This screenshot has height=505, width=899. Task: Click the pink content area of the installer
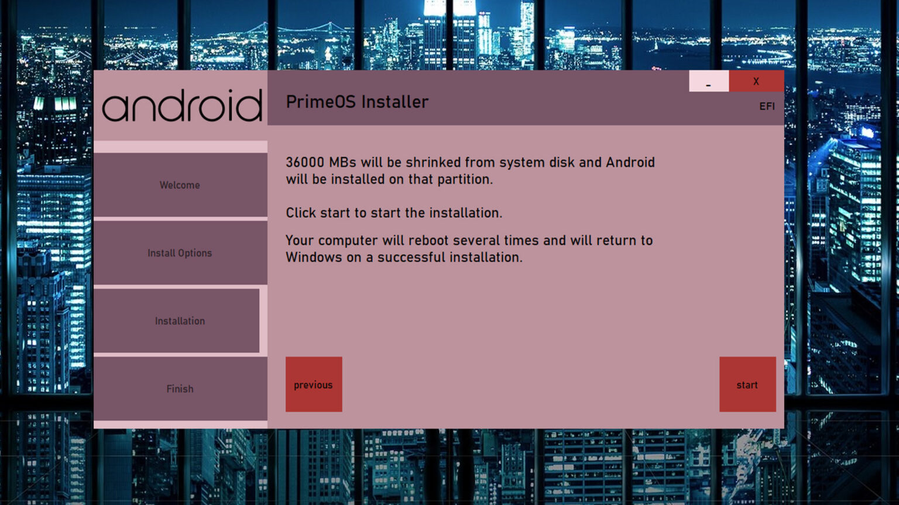click(527, 310)
